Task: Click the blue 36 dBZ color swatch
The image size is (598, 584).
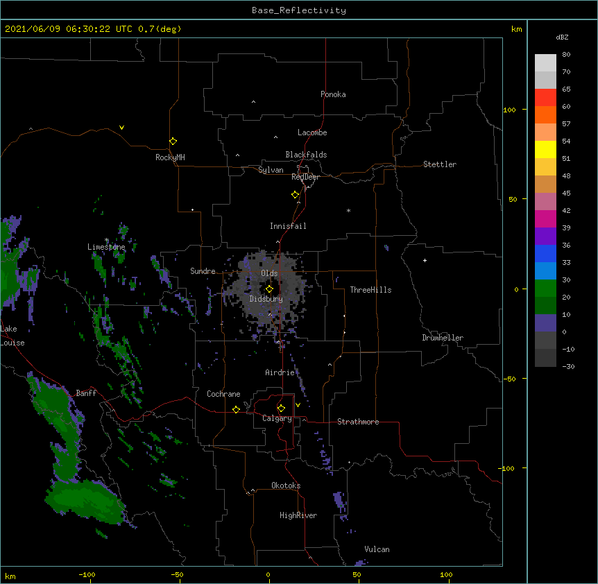Action: coord(545,253)
